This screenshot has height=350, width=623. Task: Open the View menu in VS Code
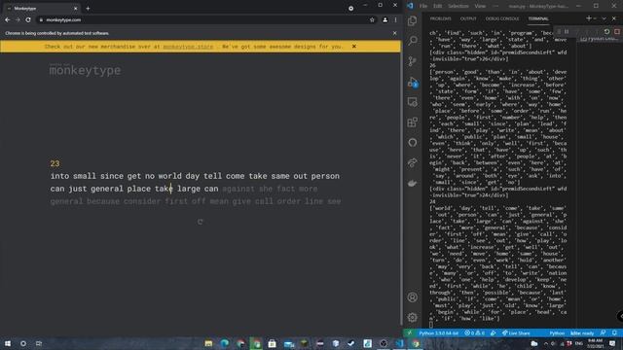480,6
